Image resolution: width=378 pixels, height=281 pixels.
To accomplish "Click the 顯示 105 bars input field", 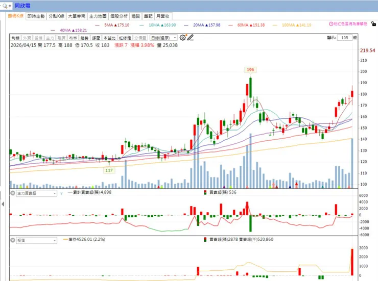I will pos(345,38).
